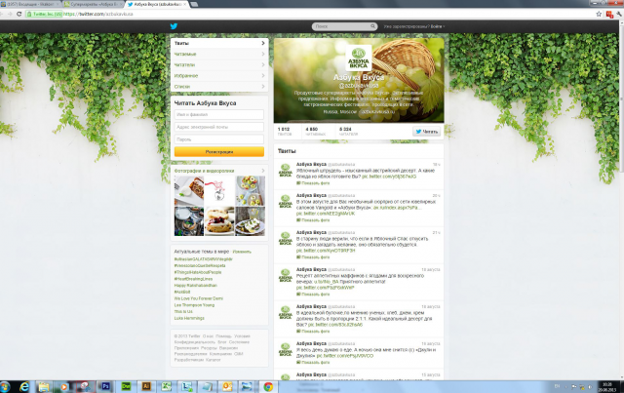Click the search magnifier icon in Twitter header
The width and height of the screenshot is (624, 393).
coord(372,26)
